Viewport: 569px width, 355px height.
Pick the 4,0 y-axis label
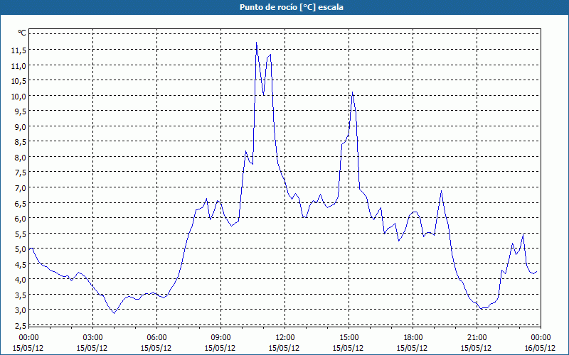click(21, 279)
